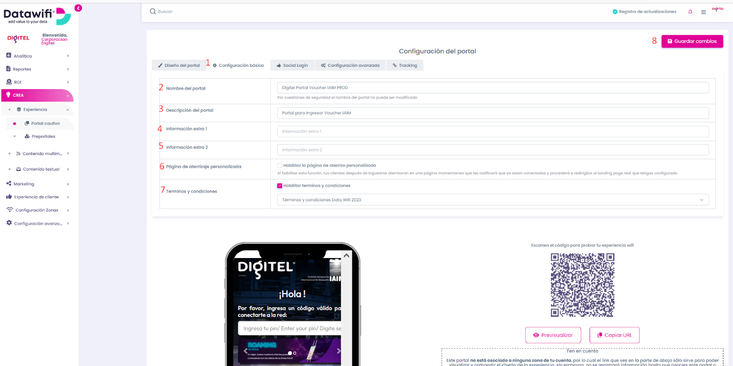This screenshot has width=733, height=366.
Task: Click Guardar cambios button
Action: 692,41
